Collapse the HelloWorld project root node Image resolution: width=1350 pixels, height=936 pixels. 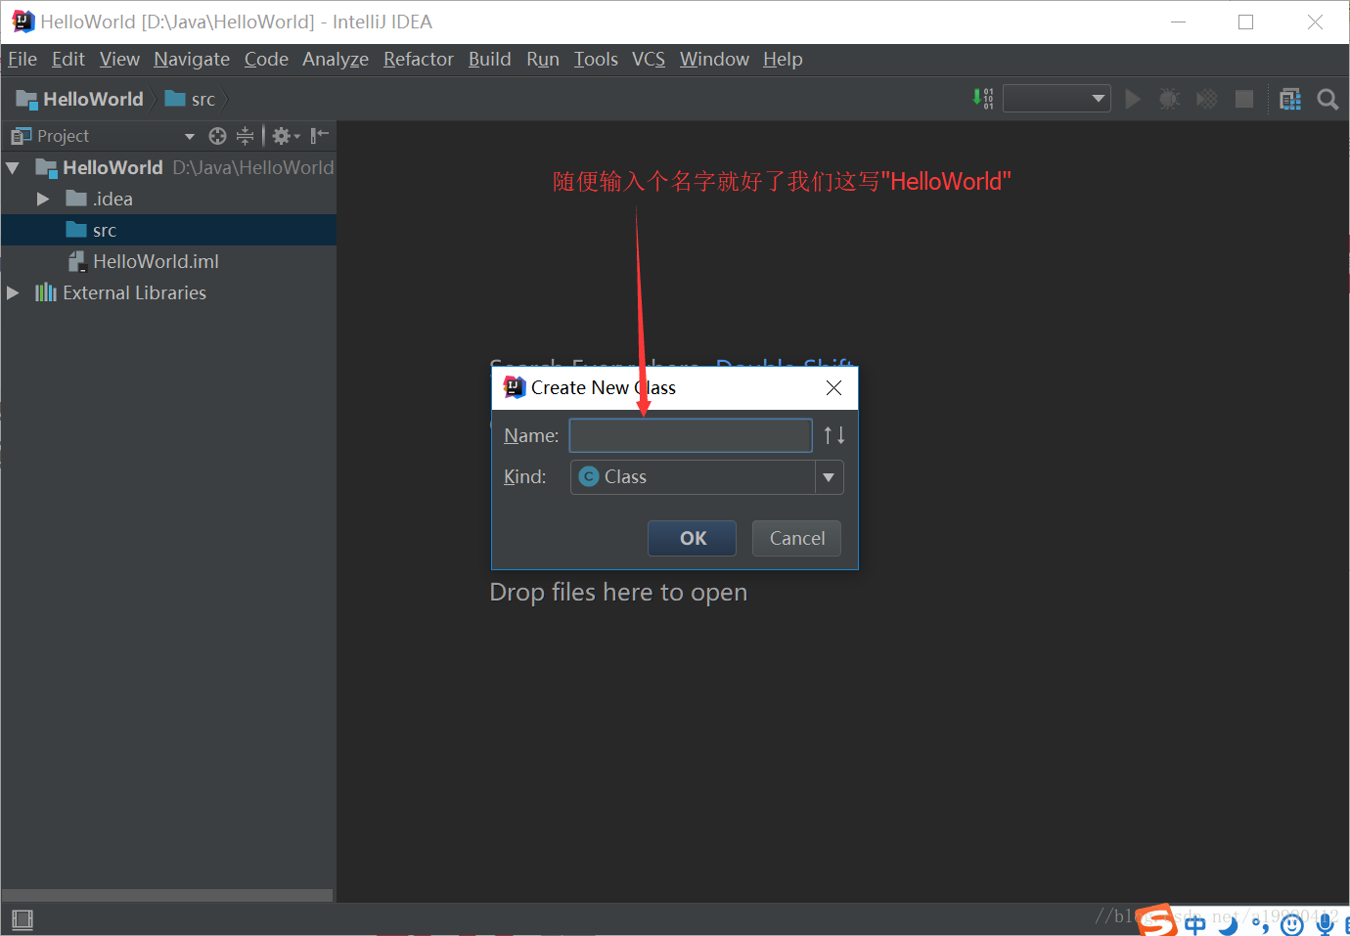tap(13, 168)
